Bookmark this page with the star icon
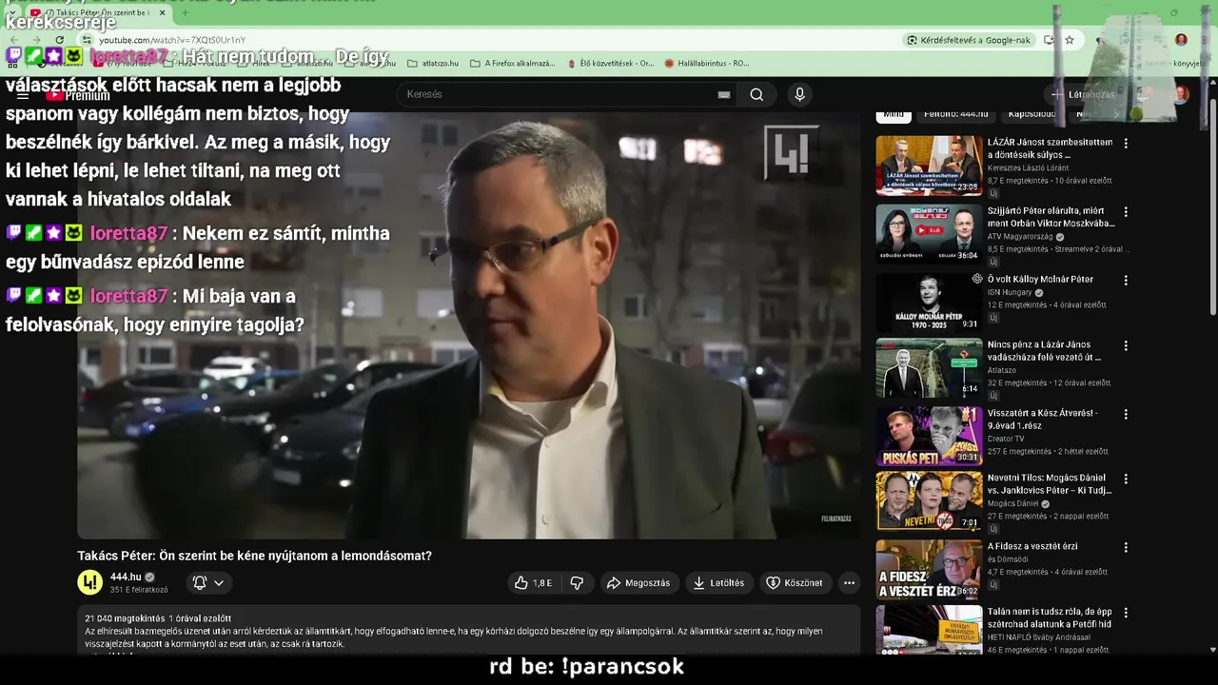The width and height of the screenshot is (1218, 685). 1070,40
